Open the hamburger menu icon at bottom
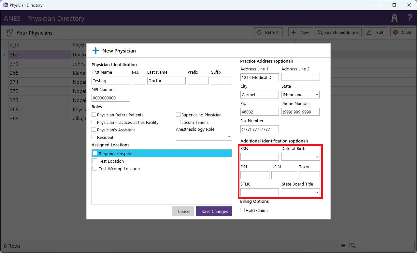Screen dimensions: 417x253 [x=343, y=246]
